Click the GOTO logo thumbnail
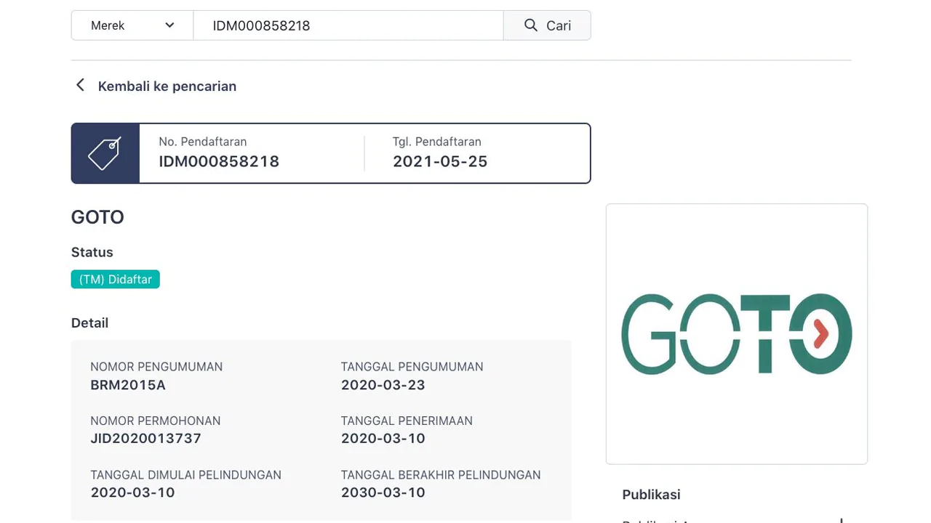Image resolution: width=931 pixels, height=523 pixels. (x=736, y=333)
